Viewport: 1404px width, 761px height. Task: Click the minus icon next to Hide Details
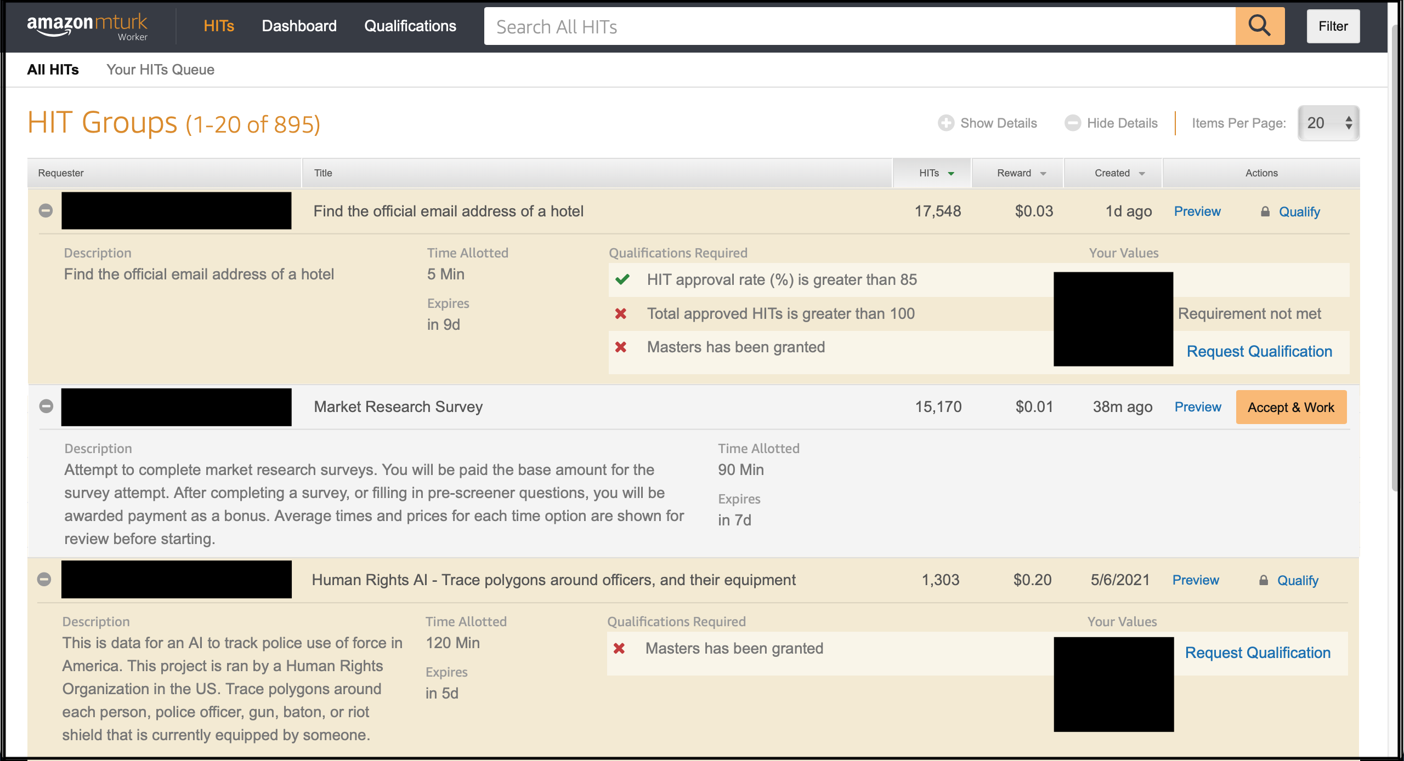pos(1073,123)
